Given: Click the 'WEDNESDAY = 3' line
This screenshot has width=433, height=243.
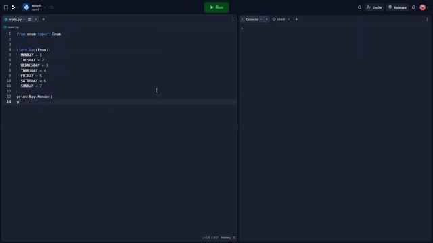Looking at the screenshot, I should [x=35, y=65].
